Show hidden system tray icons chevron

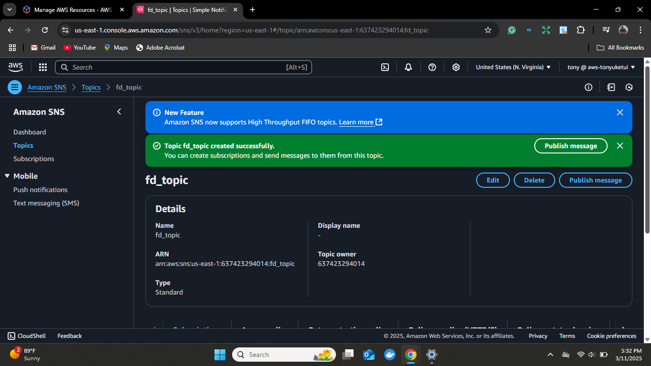(550, 355)
